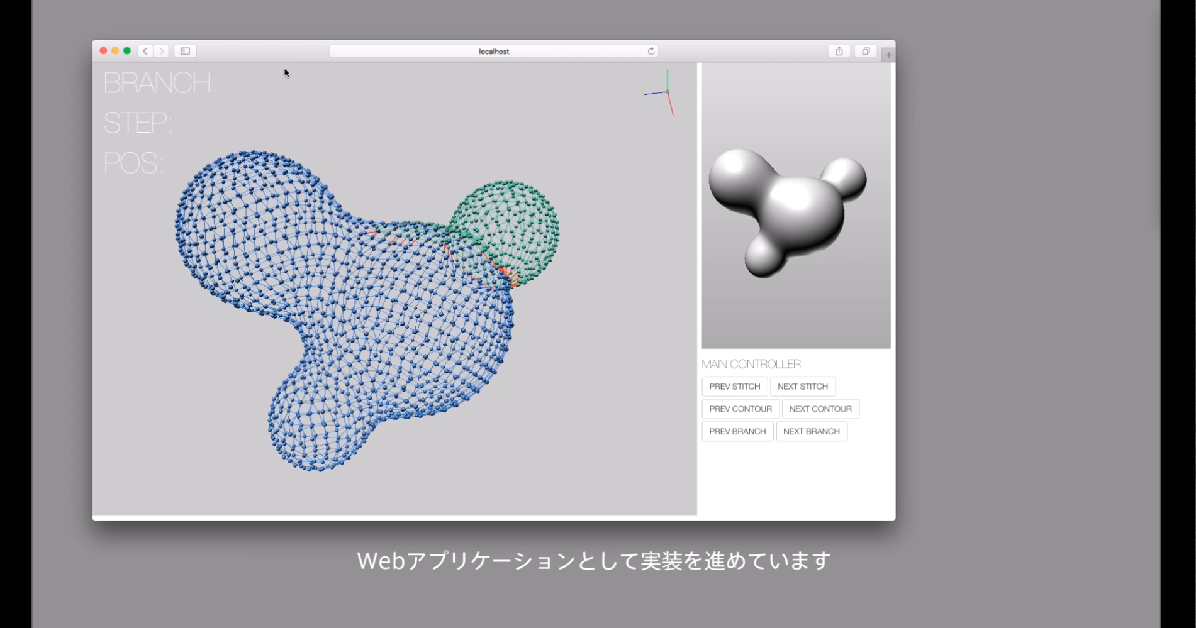Click the Safari forward navigation arrow
This screenshot has height=628, width=1196.
(162, 51)
